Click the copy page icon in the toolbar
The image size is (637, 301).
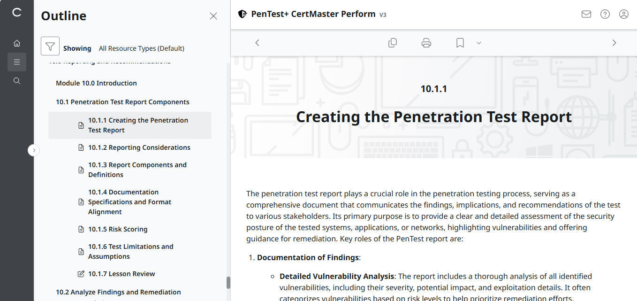coord(393,42)
